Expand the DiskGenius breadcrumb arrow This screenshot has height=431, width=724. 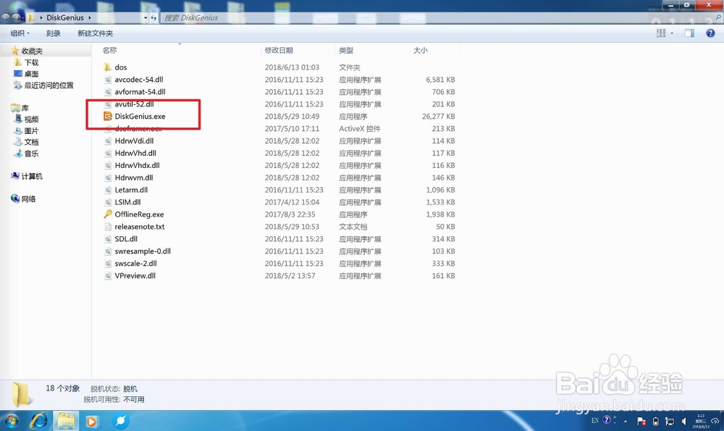[x=90, y=17]
